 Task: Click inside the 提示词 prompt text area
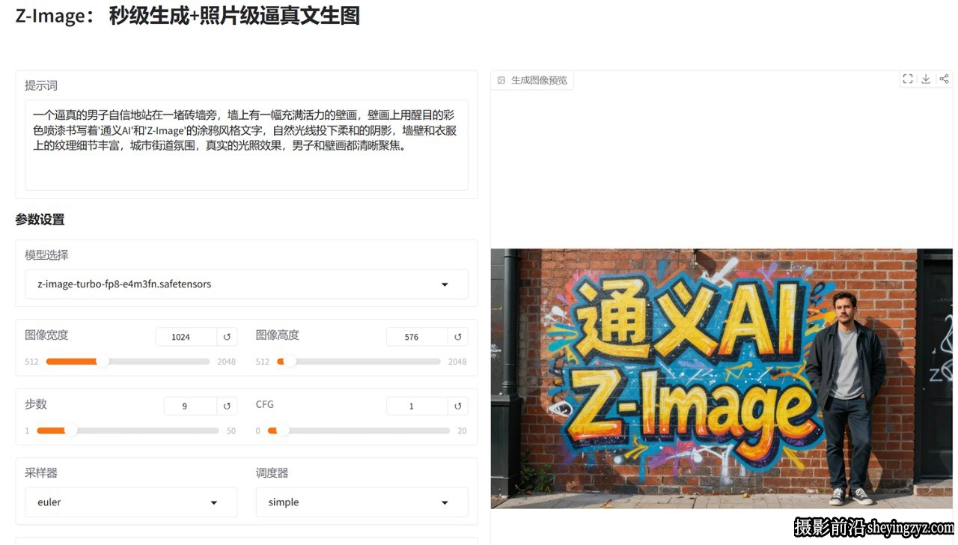click(246, 145)
